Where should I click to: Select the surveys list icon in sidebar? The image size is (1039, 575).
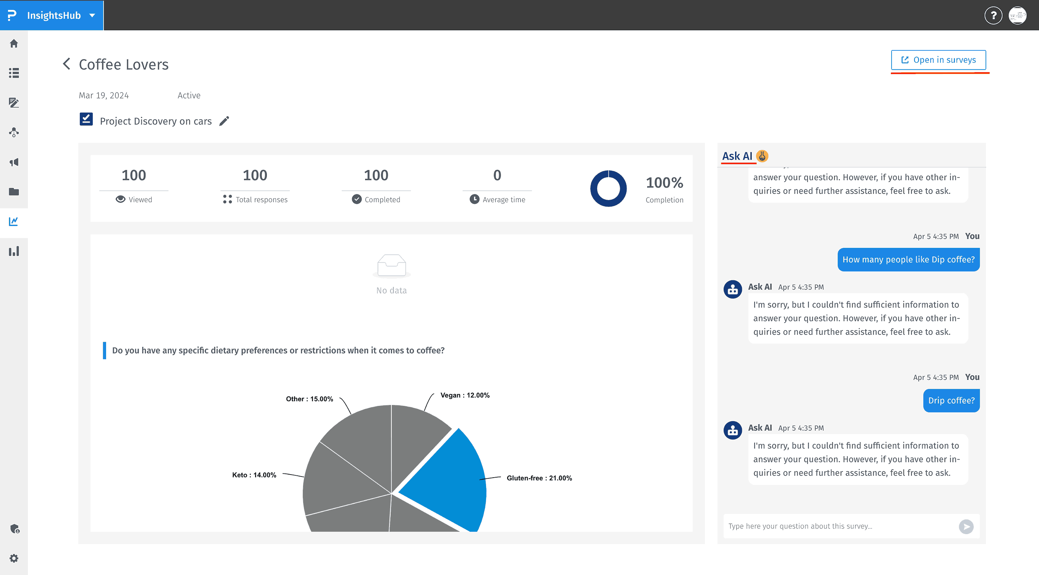(x=14, y=73)
